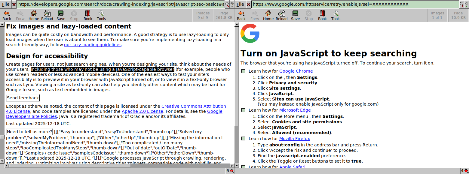Click the bug meter icon in right status bar
The image size is (469, 174).
466,171
